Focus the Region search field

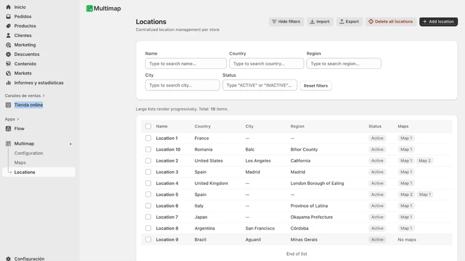click(x=344, y=64)
